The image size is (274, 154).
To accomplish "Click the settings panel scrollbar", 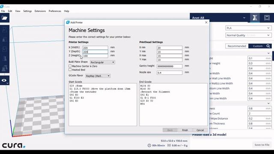I will (273, 56).
